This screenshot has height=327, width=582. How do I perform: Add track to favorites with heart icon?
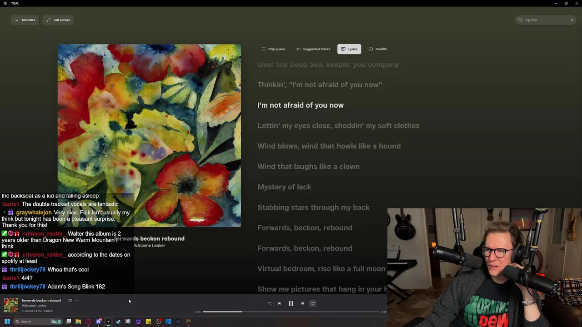[x=70, y=300]
